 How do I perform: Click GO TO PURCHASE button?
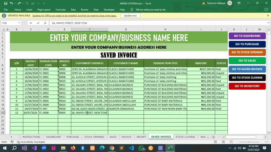click(247, 44)
